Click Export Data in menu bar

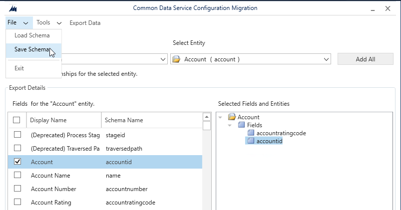tap(85, 23)
